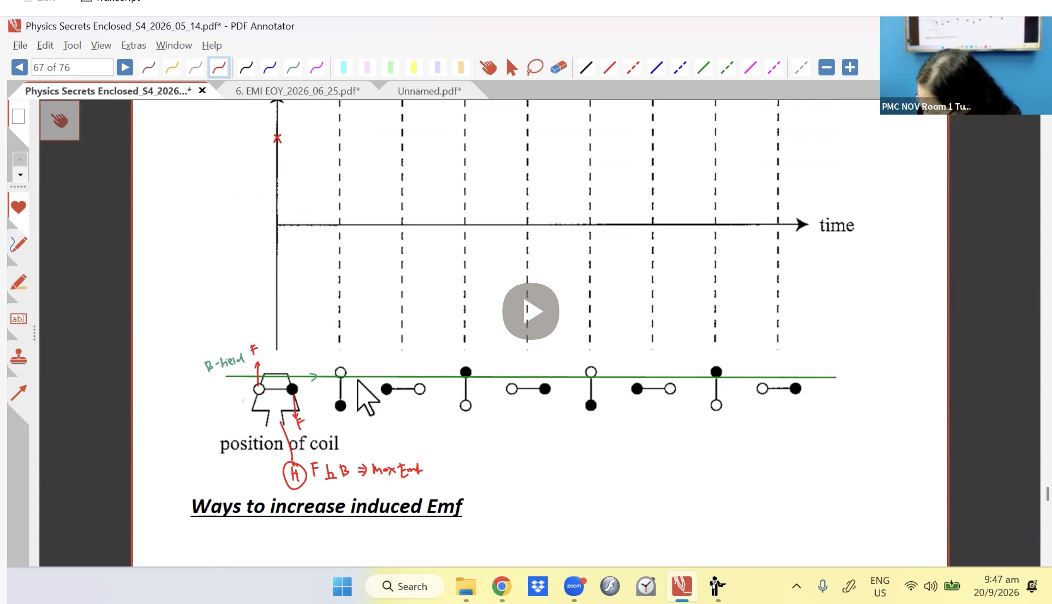The image size is (1052, 604).
Task: Go to the next page arrow
Action: pyautogui.click(x=125, y=67)
